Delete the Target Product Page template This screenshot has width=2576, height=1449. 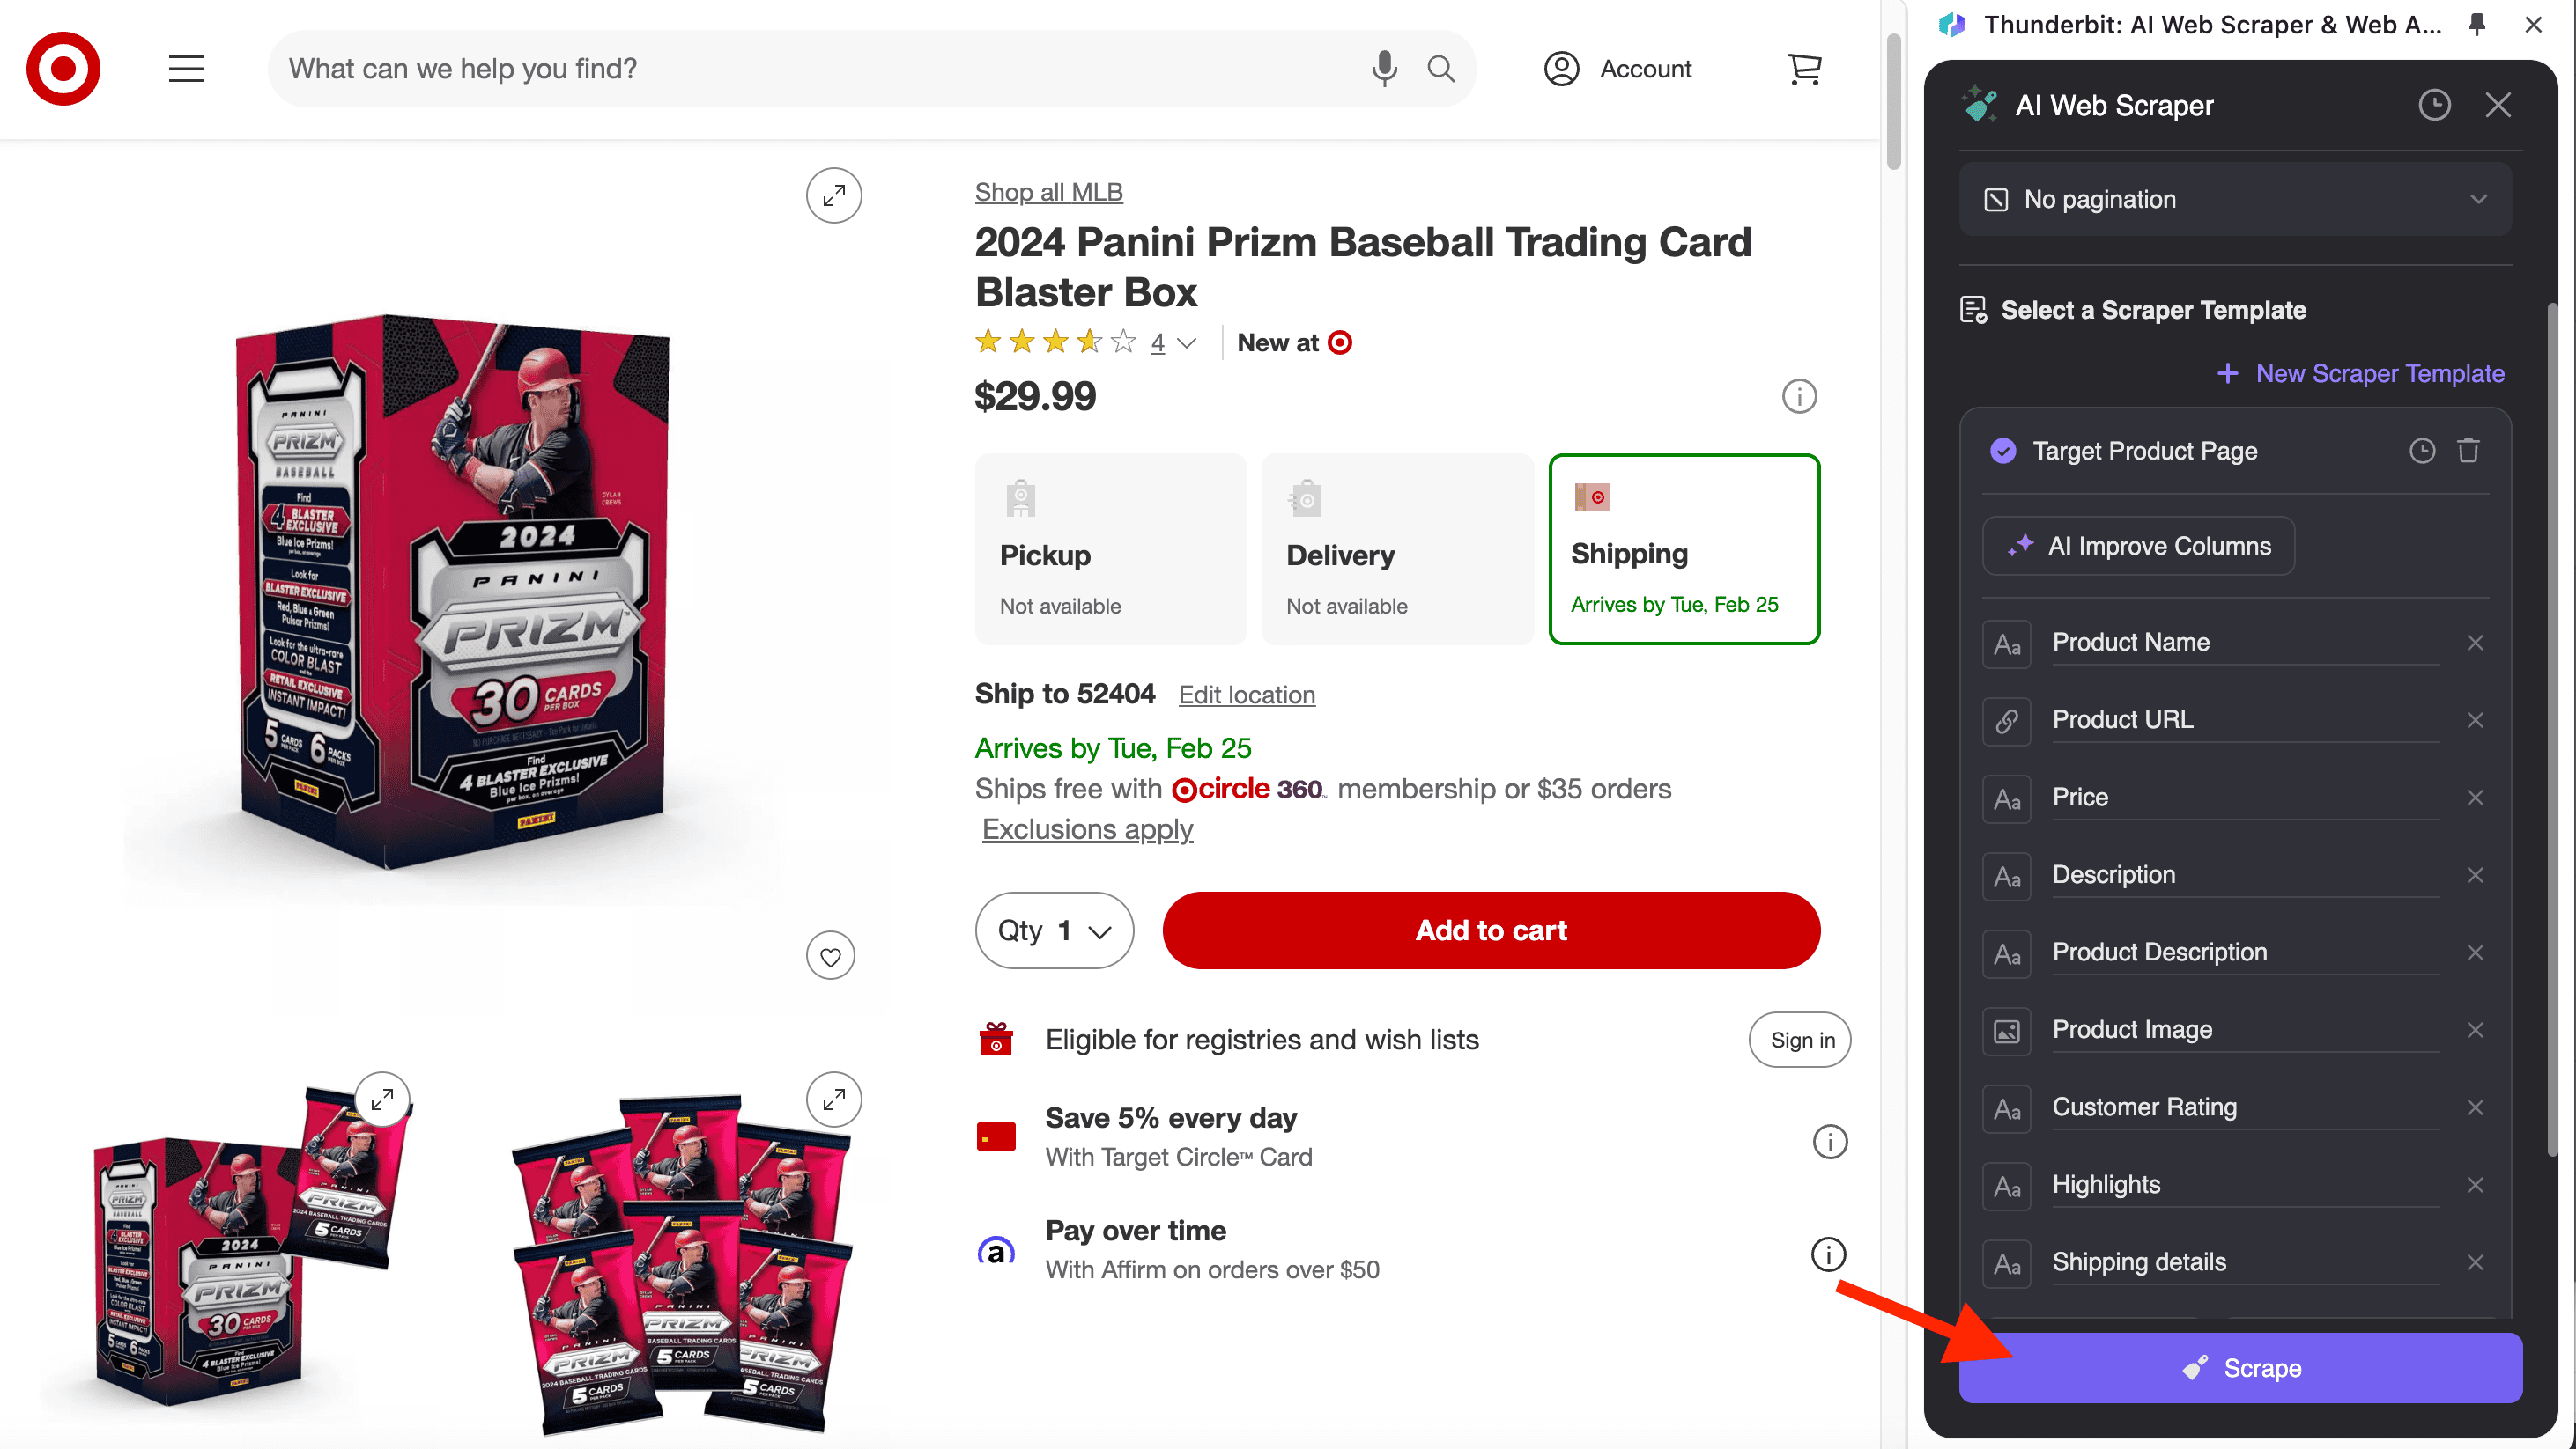click(2468, 451)
